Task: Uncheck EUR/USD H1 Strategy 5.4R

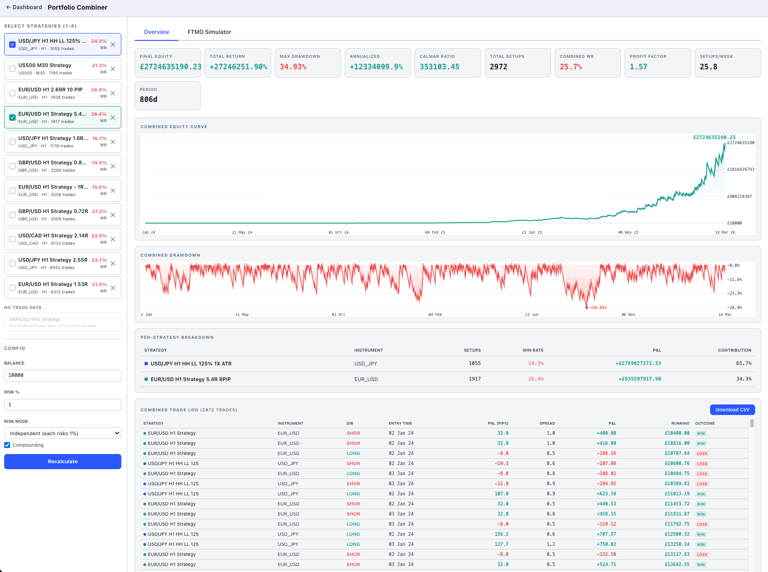Action: coord(12,117)
